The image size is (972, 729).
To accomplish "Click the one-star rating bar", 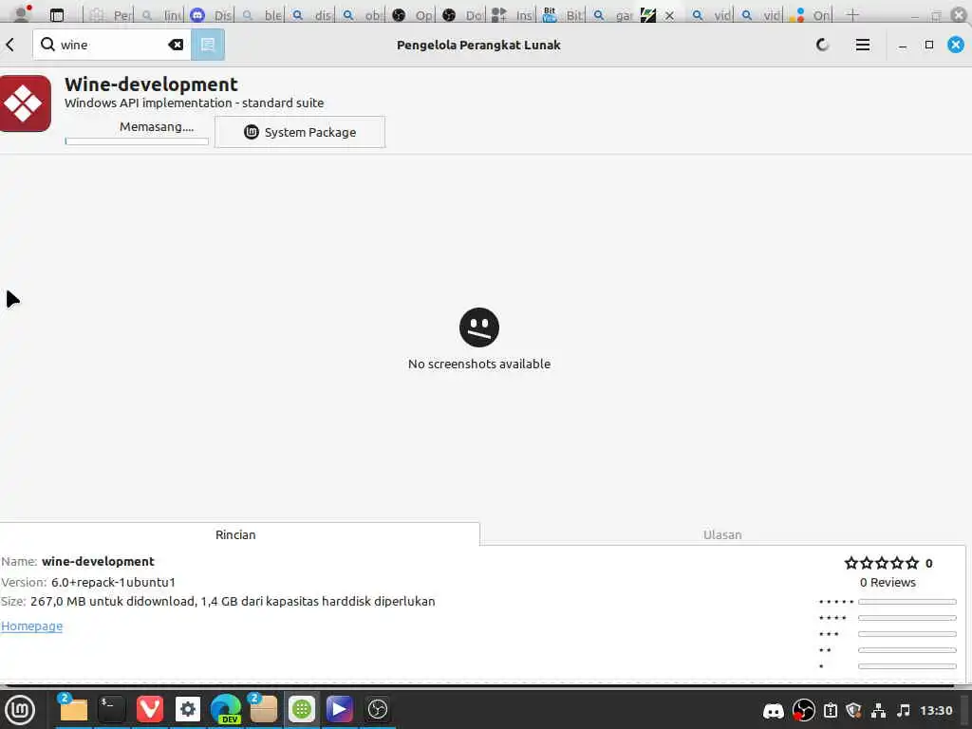I will 907,666.
